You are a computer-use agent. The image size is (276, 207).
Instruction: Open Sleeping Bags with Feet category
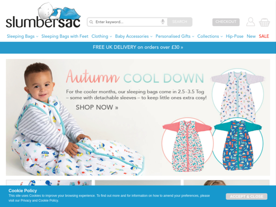[x=65, y=36]
